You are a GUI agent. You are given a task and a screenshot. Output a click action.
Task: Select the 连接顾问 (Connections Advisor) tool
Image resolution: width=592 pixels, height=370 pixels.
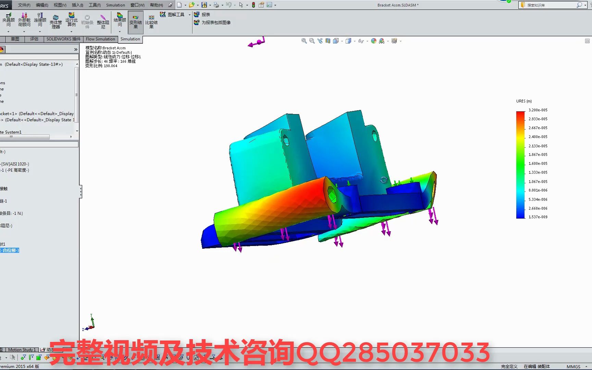[40, 19]
